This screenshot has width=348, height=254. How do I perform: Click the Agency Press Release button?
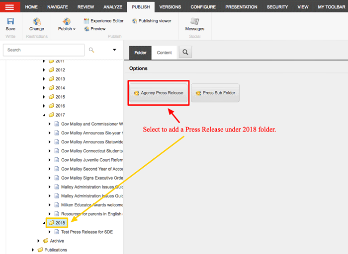[159, 93]
